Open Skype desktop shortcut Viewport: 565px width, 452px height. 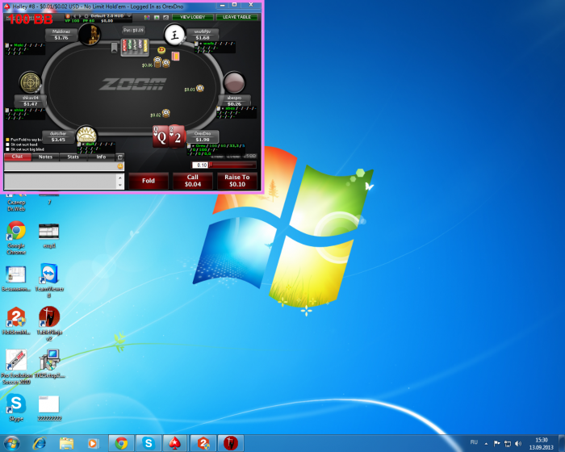coord(16,403)
